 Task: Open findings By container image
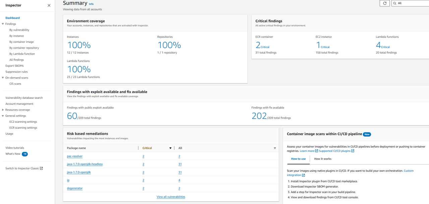click(21, 42)
